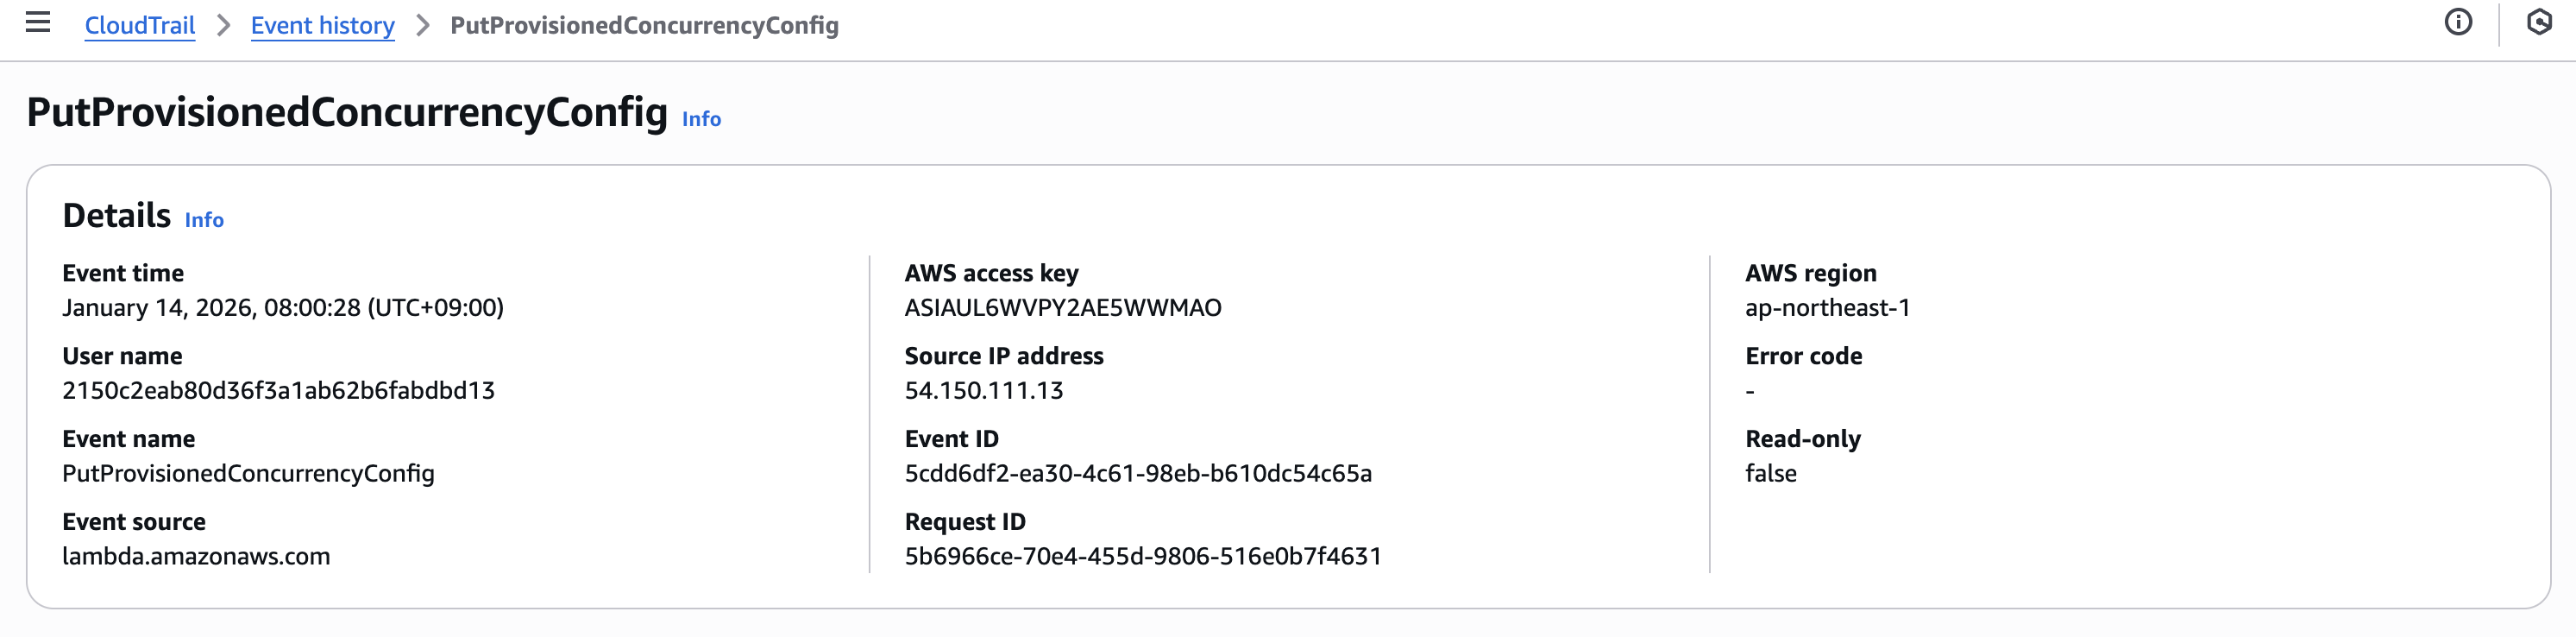This screenshot has height=637, width=2576.
Task: Open the info help panel icon
Action: pyautogui.click(x=2457, y=23)
